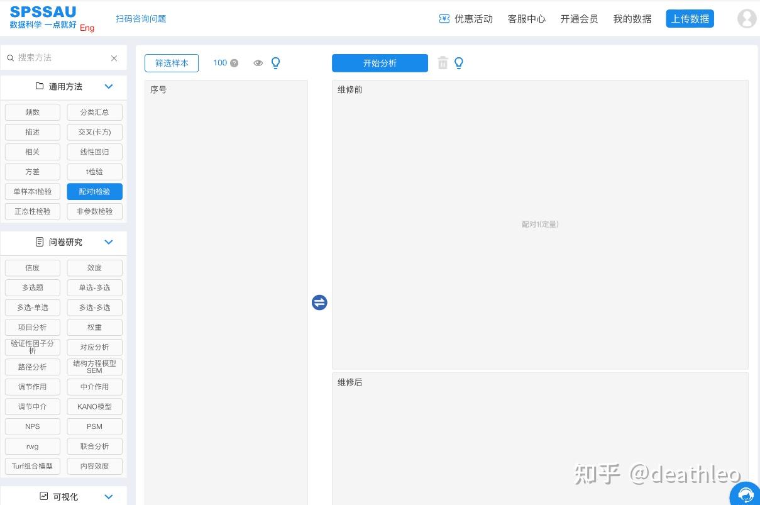Image resolution: width=760 pixels, height=505 pixels.
Task: Clear the search field with the X icon
Action: [x=114, y=58]
